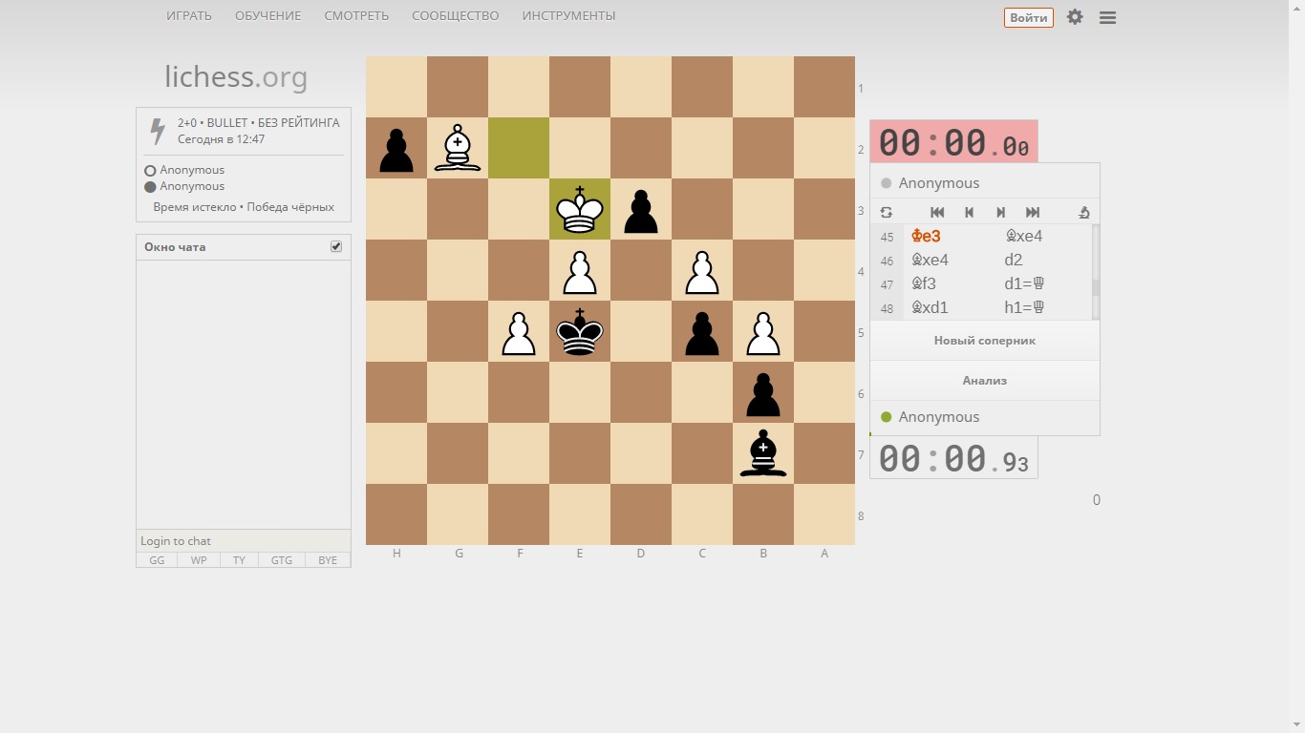Jump to first move of game

[x=937, y=213]
